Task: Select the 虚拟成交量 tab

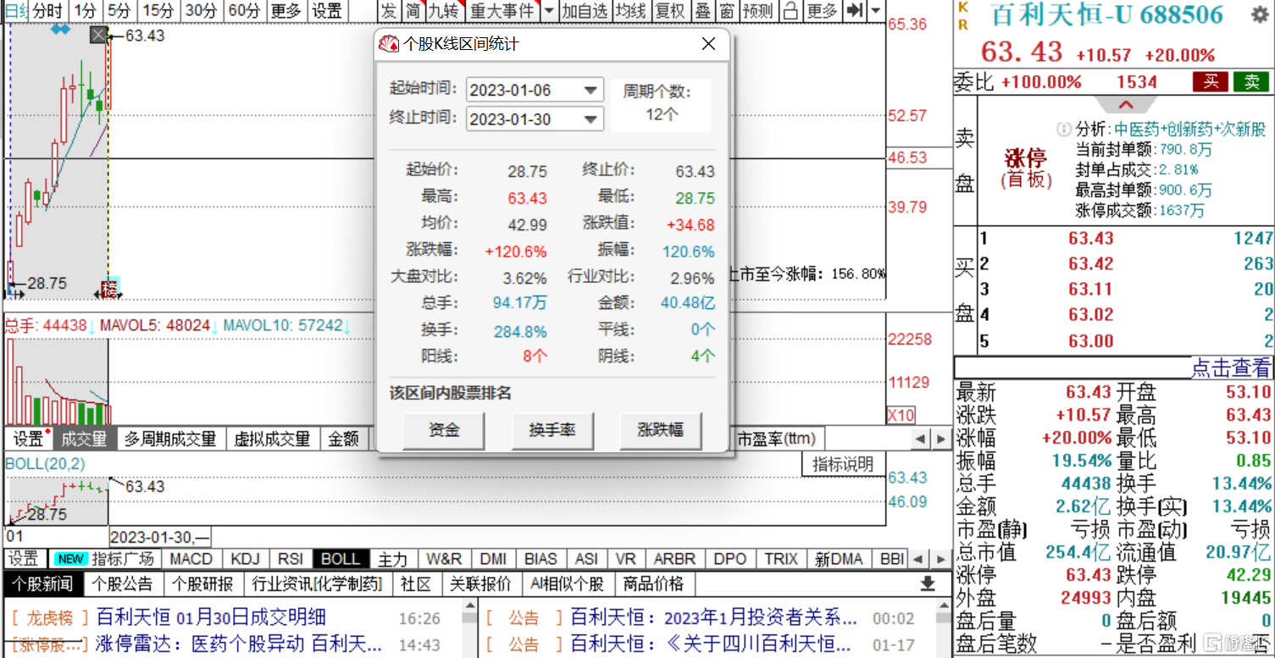Action: pos(273,439)
